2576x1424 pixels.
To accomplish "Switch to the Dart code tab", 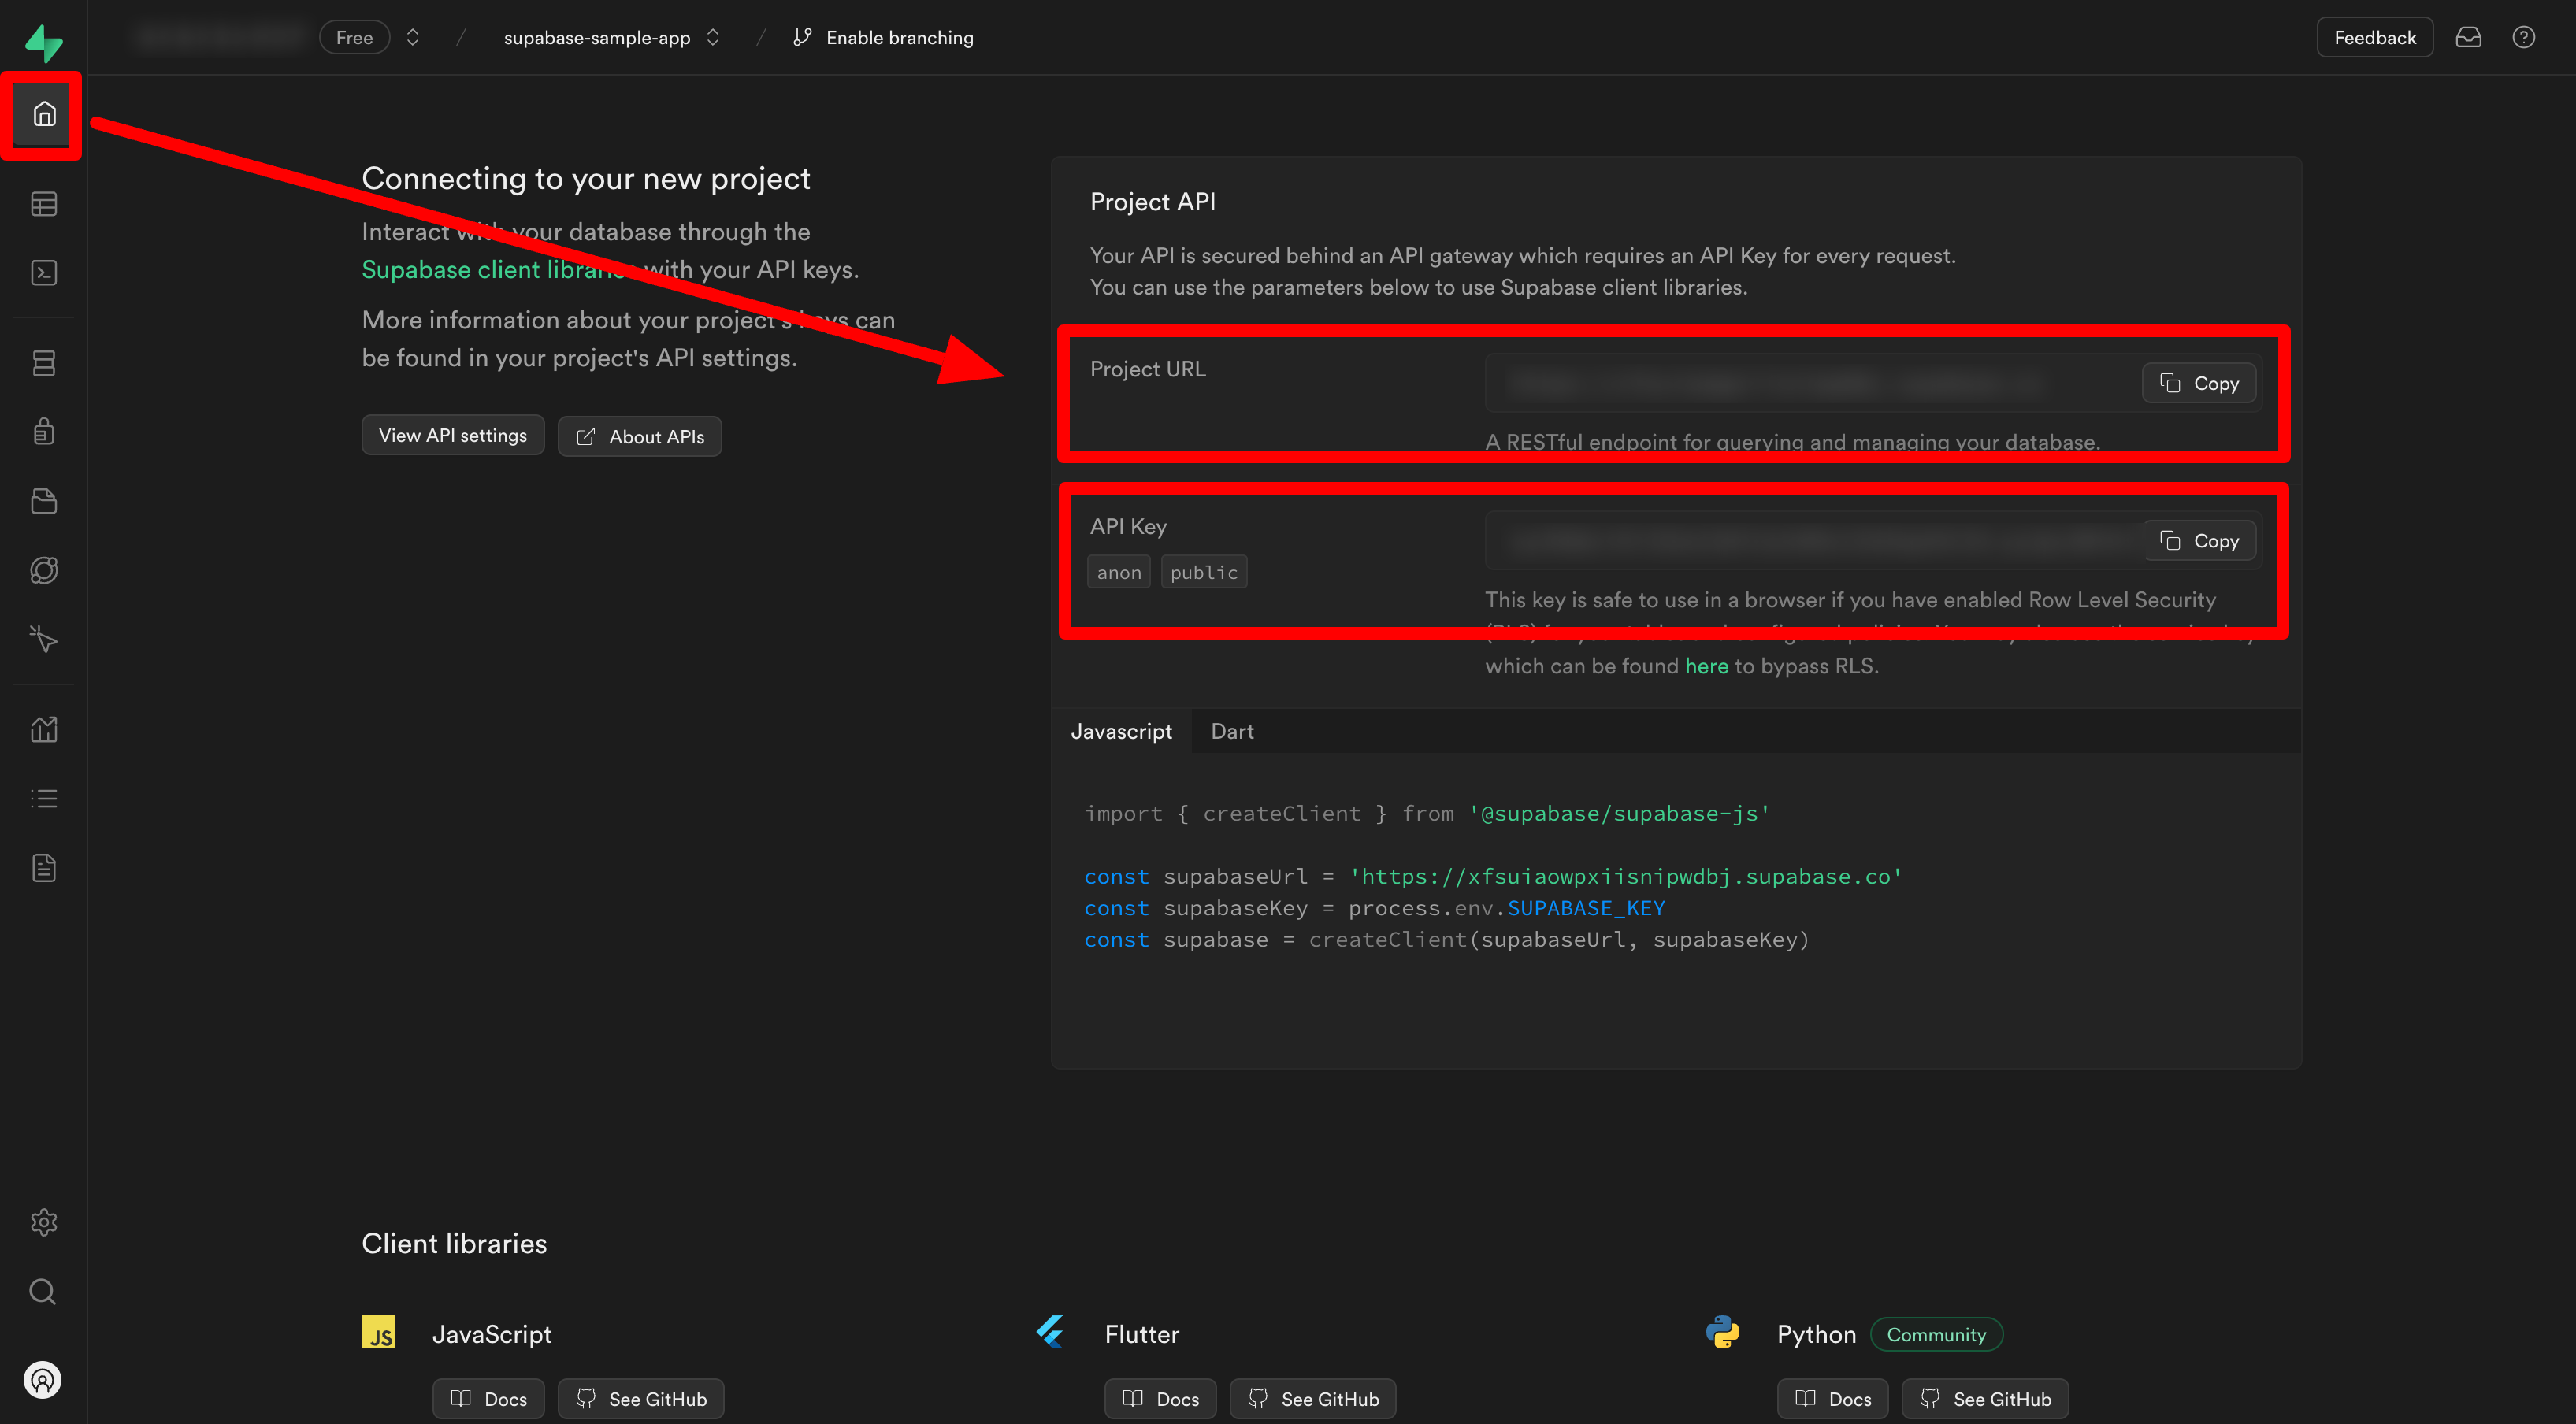I will click(1232, 731).
